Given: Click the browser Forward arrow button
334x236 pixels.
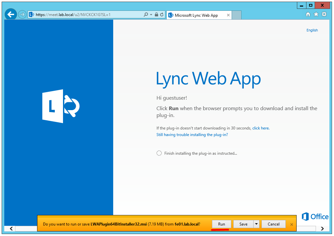Looking at the screenshot, I should click(x=22, y=15).
